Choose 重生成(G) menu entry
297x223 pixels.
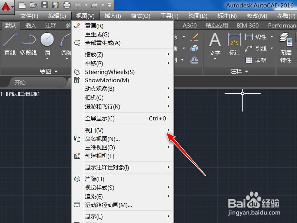click(123, 35)
